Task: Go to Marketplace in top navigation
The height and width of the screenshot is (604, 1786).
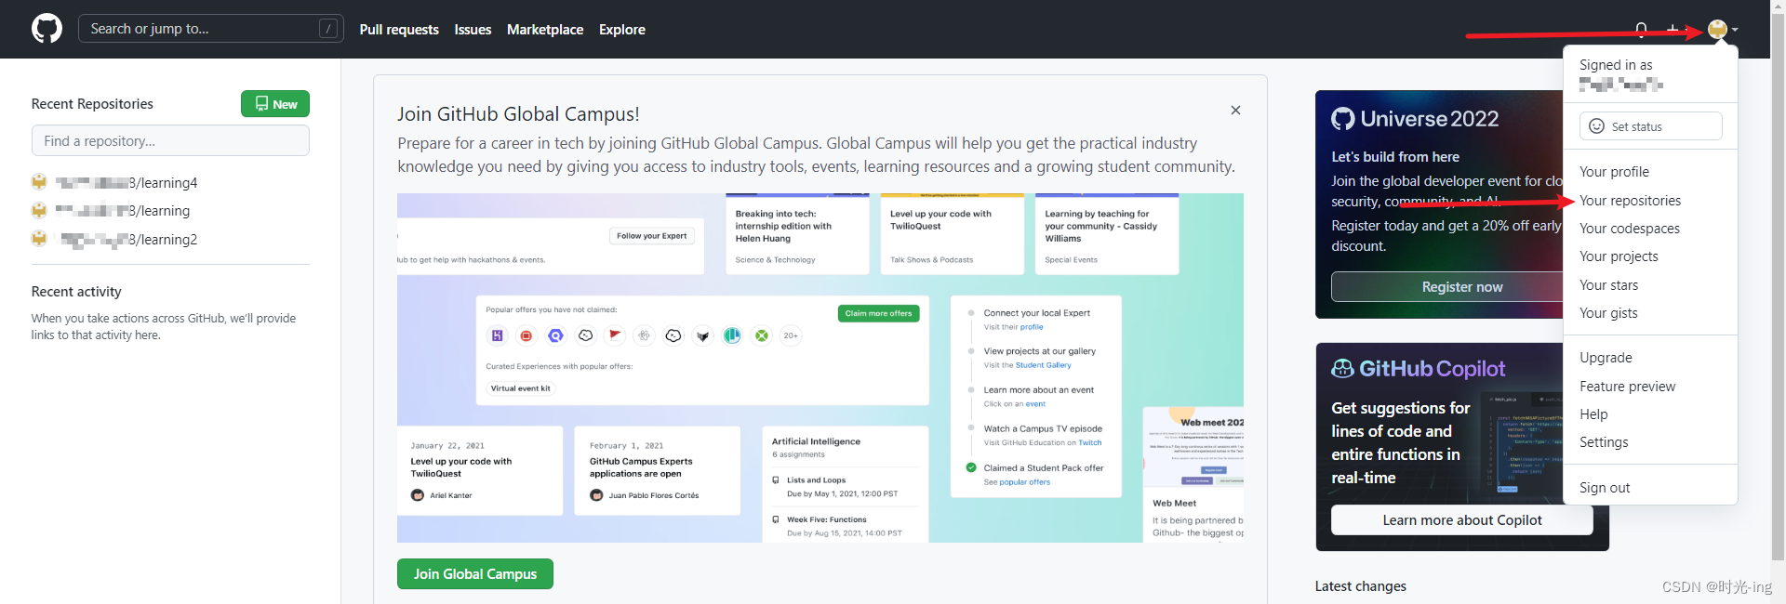Action: click(x=545, y=30)
